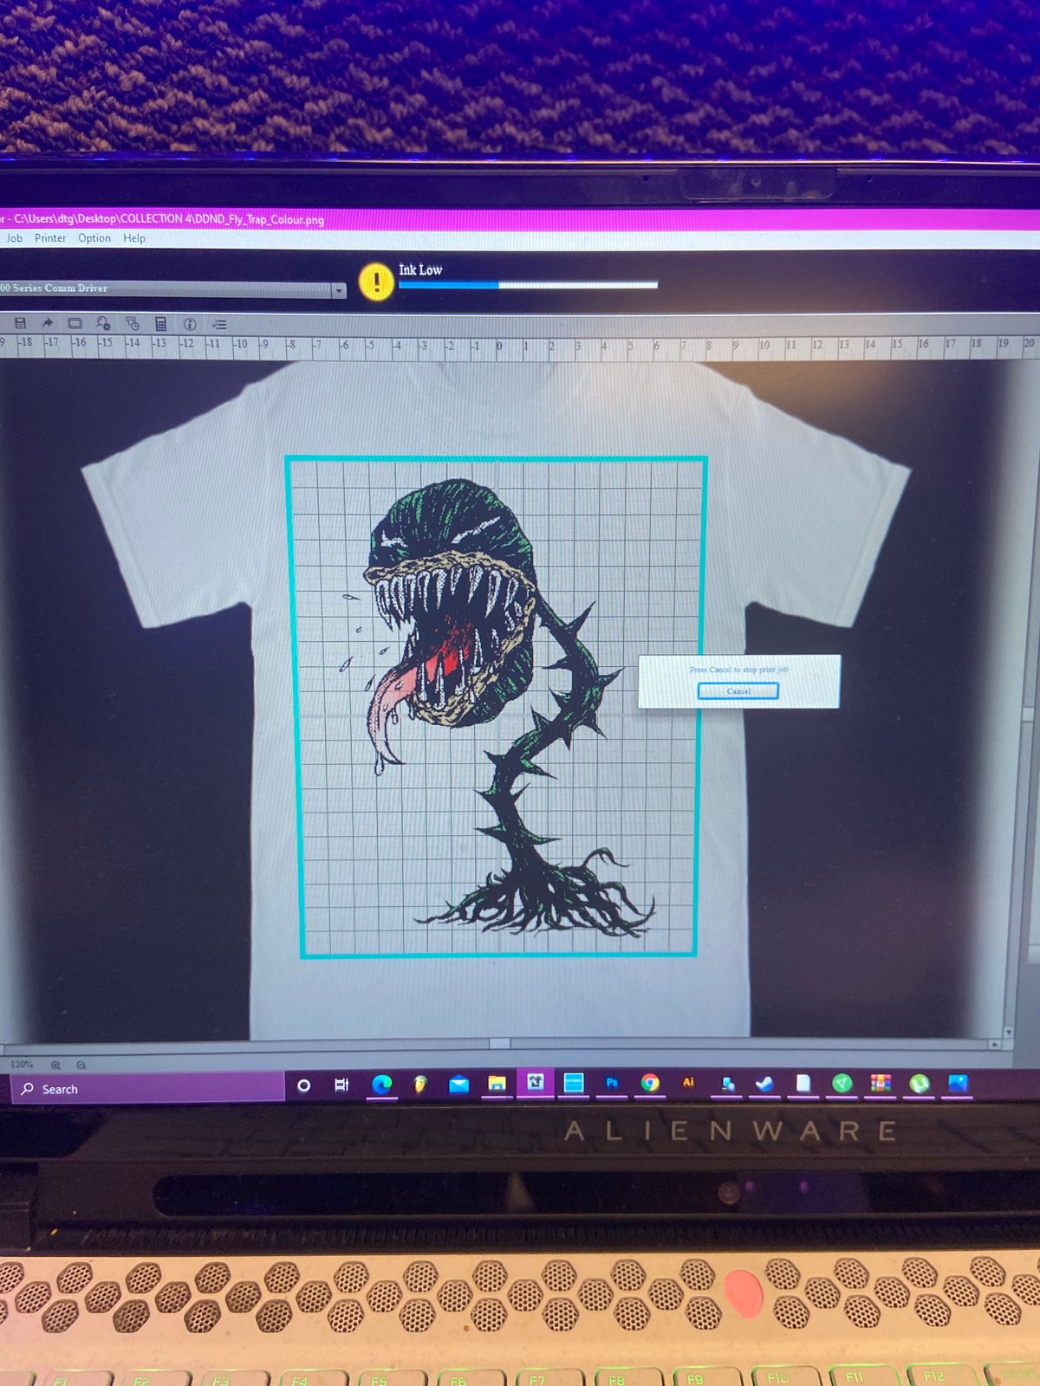Click the zoom out magnifier icon
Viewport: 1040px width, 1386px height.
(x=81, y=1065)
